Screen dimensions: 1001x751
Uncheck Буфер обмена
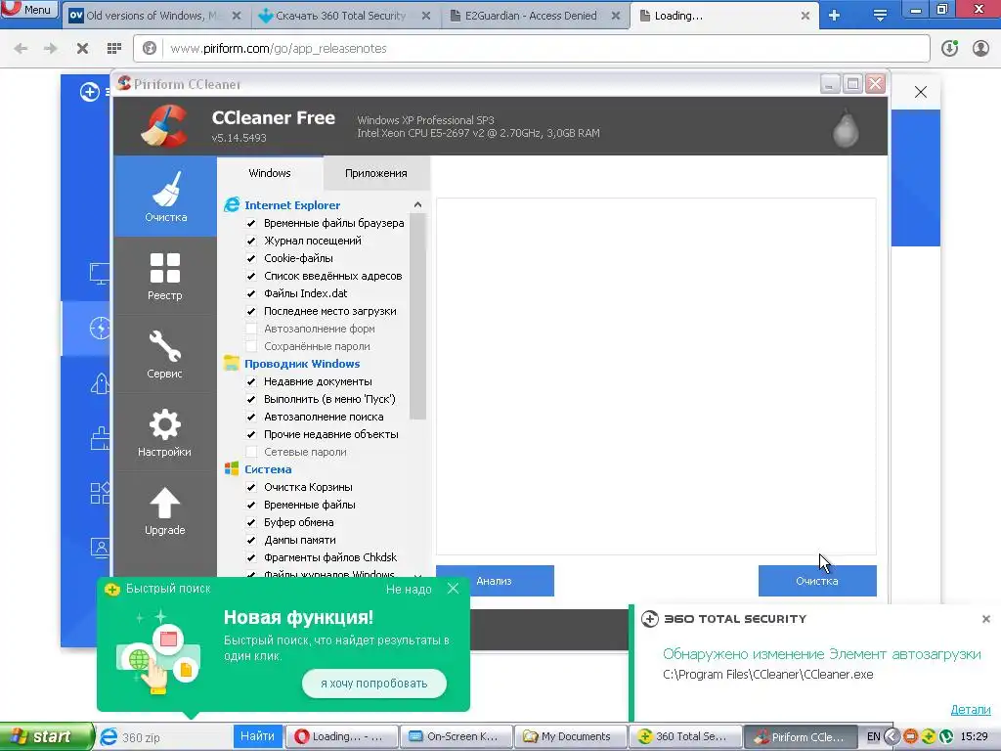[251, 522]
